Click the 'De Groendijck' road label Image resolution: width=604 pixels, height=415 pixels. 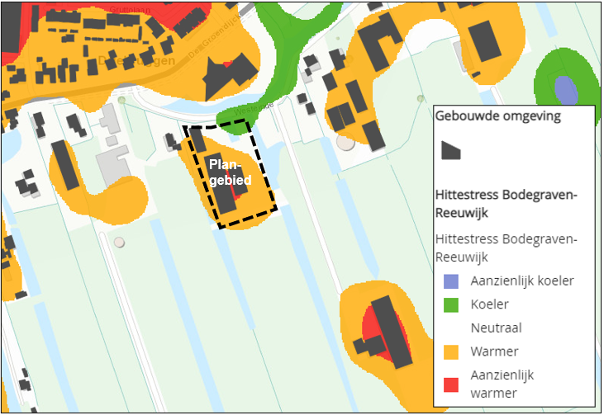(214, 35)
